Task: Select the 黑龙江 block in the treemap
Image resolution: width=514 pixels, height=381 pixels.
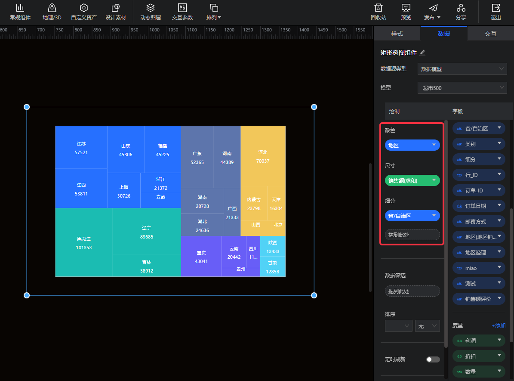Action: pos(84,243)
